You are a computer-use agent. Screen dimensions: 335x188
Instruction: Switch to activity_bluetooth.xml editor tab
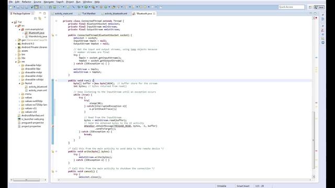pyautogui.click(x=116, y=14)
